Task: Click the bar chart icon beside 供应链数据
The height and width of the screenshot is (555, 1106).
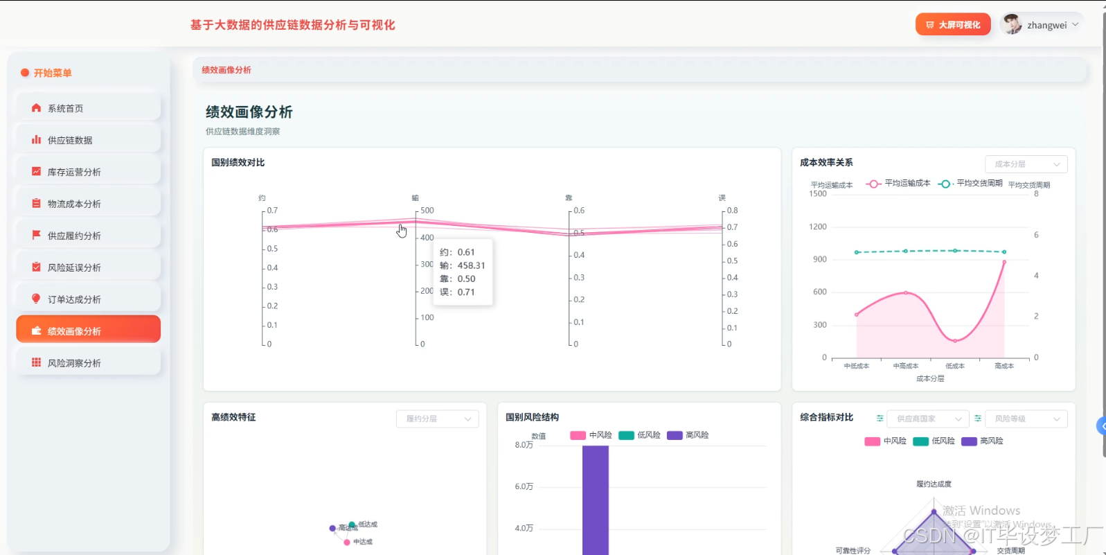Action: (x=36, y=140)
